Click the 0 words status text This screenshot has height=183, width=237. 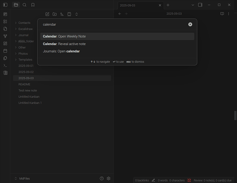pyautogui.click(x=163, y=180)
